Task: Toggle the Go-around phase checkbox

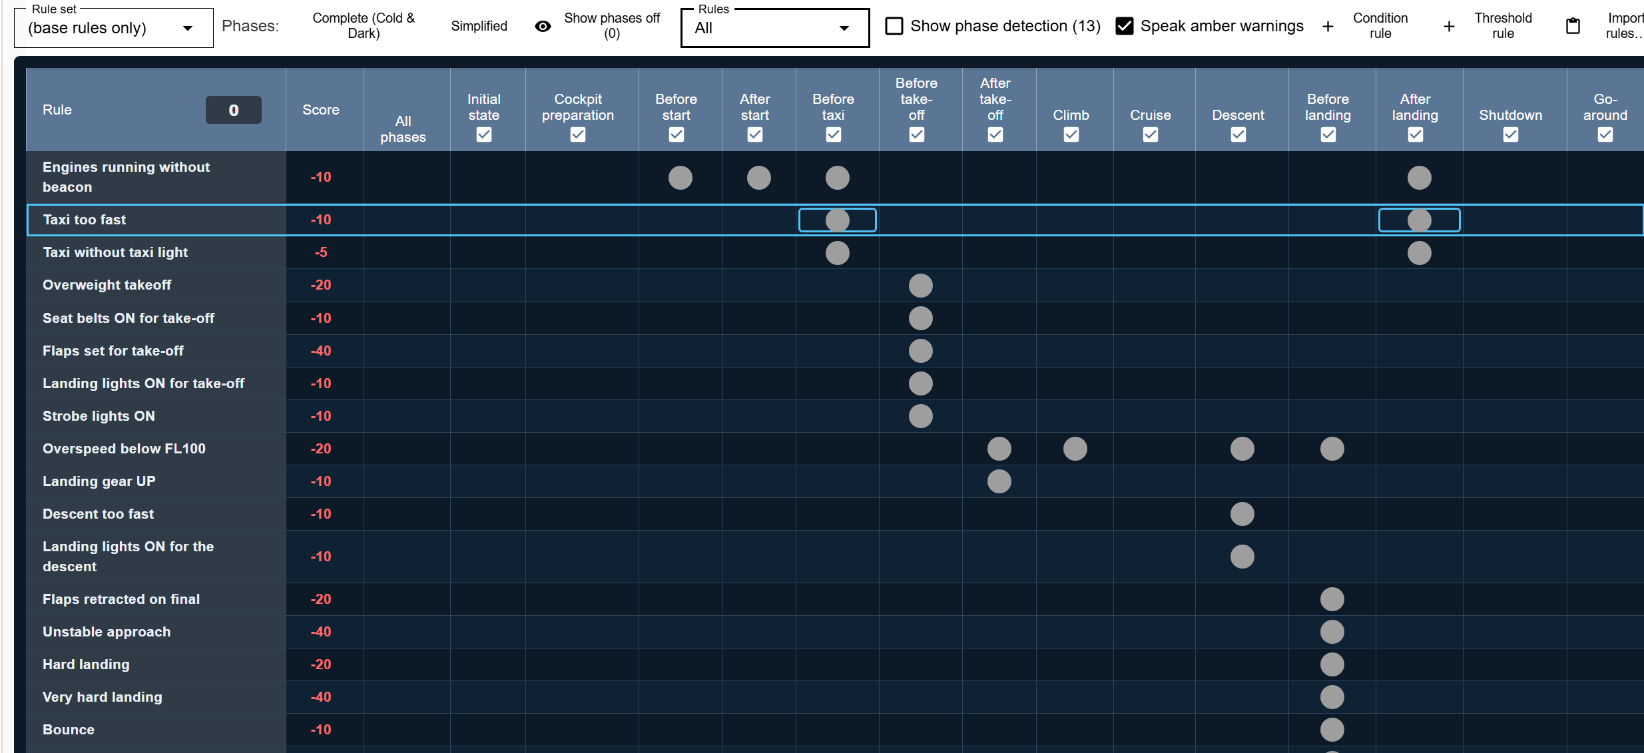Action: [x=1605, y=134]
